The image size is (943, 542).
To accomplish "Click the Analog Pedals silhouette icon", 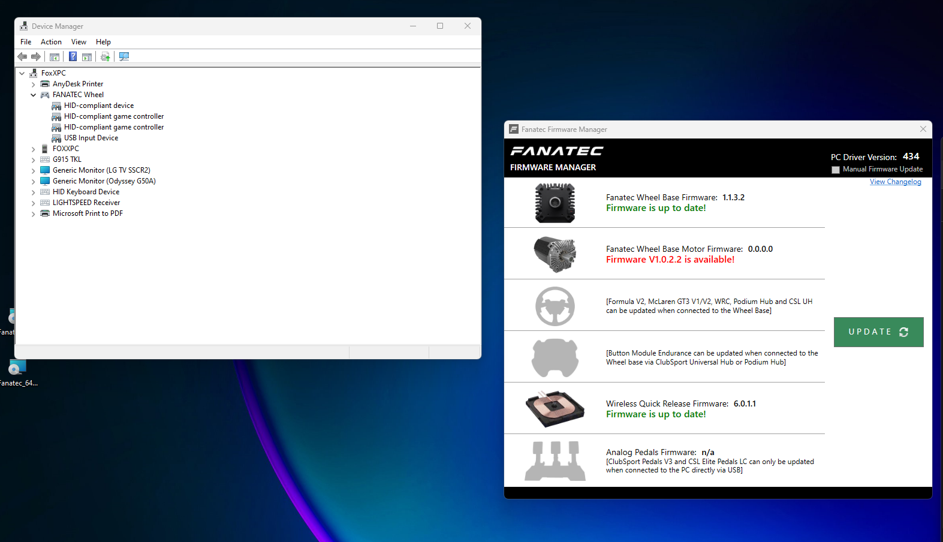I will [555, 461].
